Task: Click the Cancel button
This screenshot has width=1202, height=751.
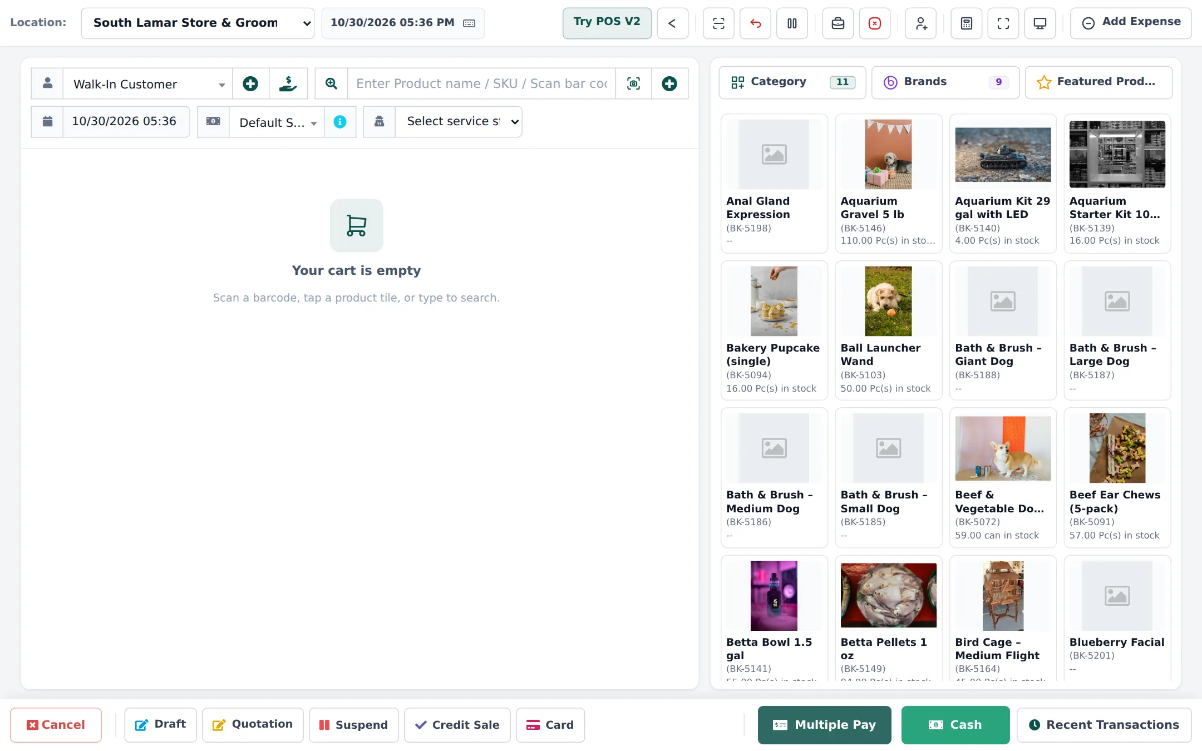Action: pos(56,725)
